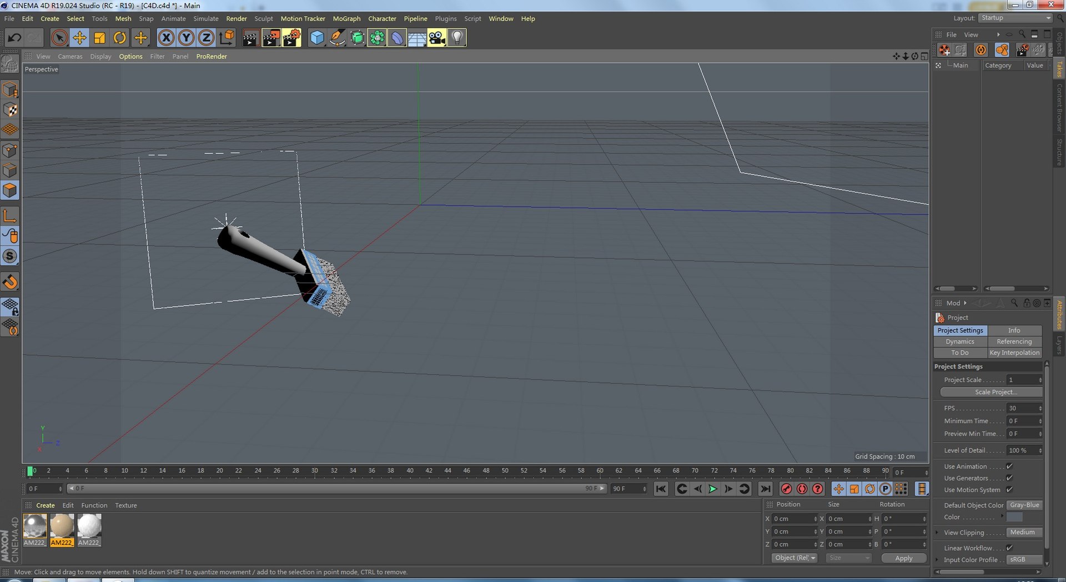Activate the Scale tool
The image size is (1066, 582).
pos(99,38)
